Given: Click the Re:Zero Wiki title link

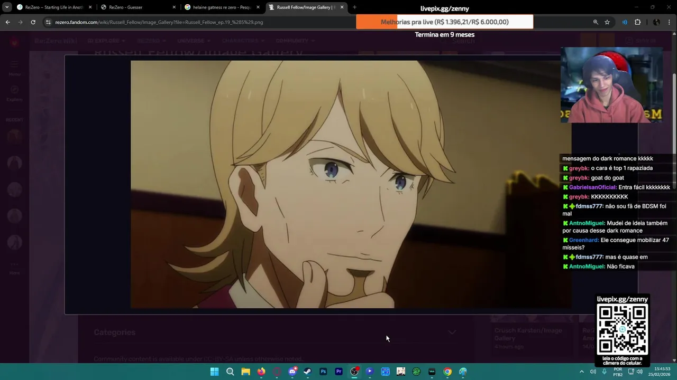Looking at the screenshot, I should (x=56, y=41).
